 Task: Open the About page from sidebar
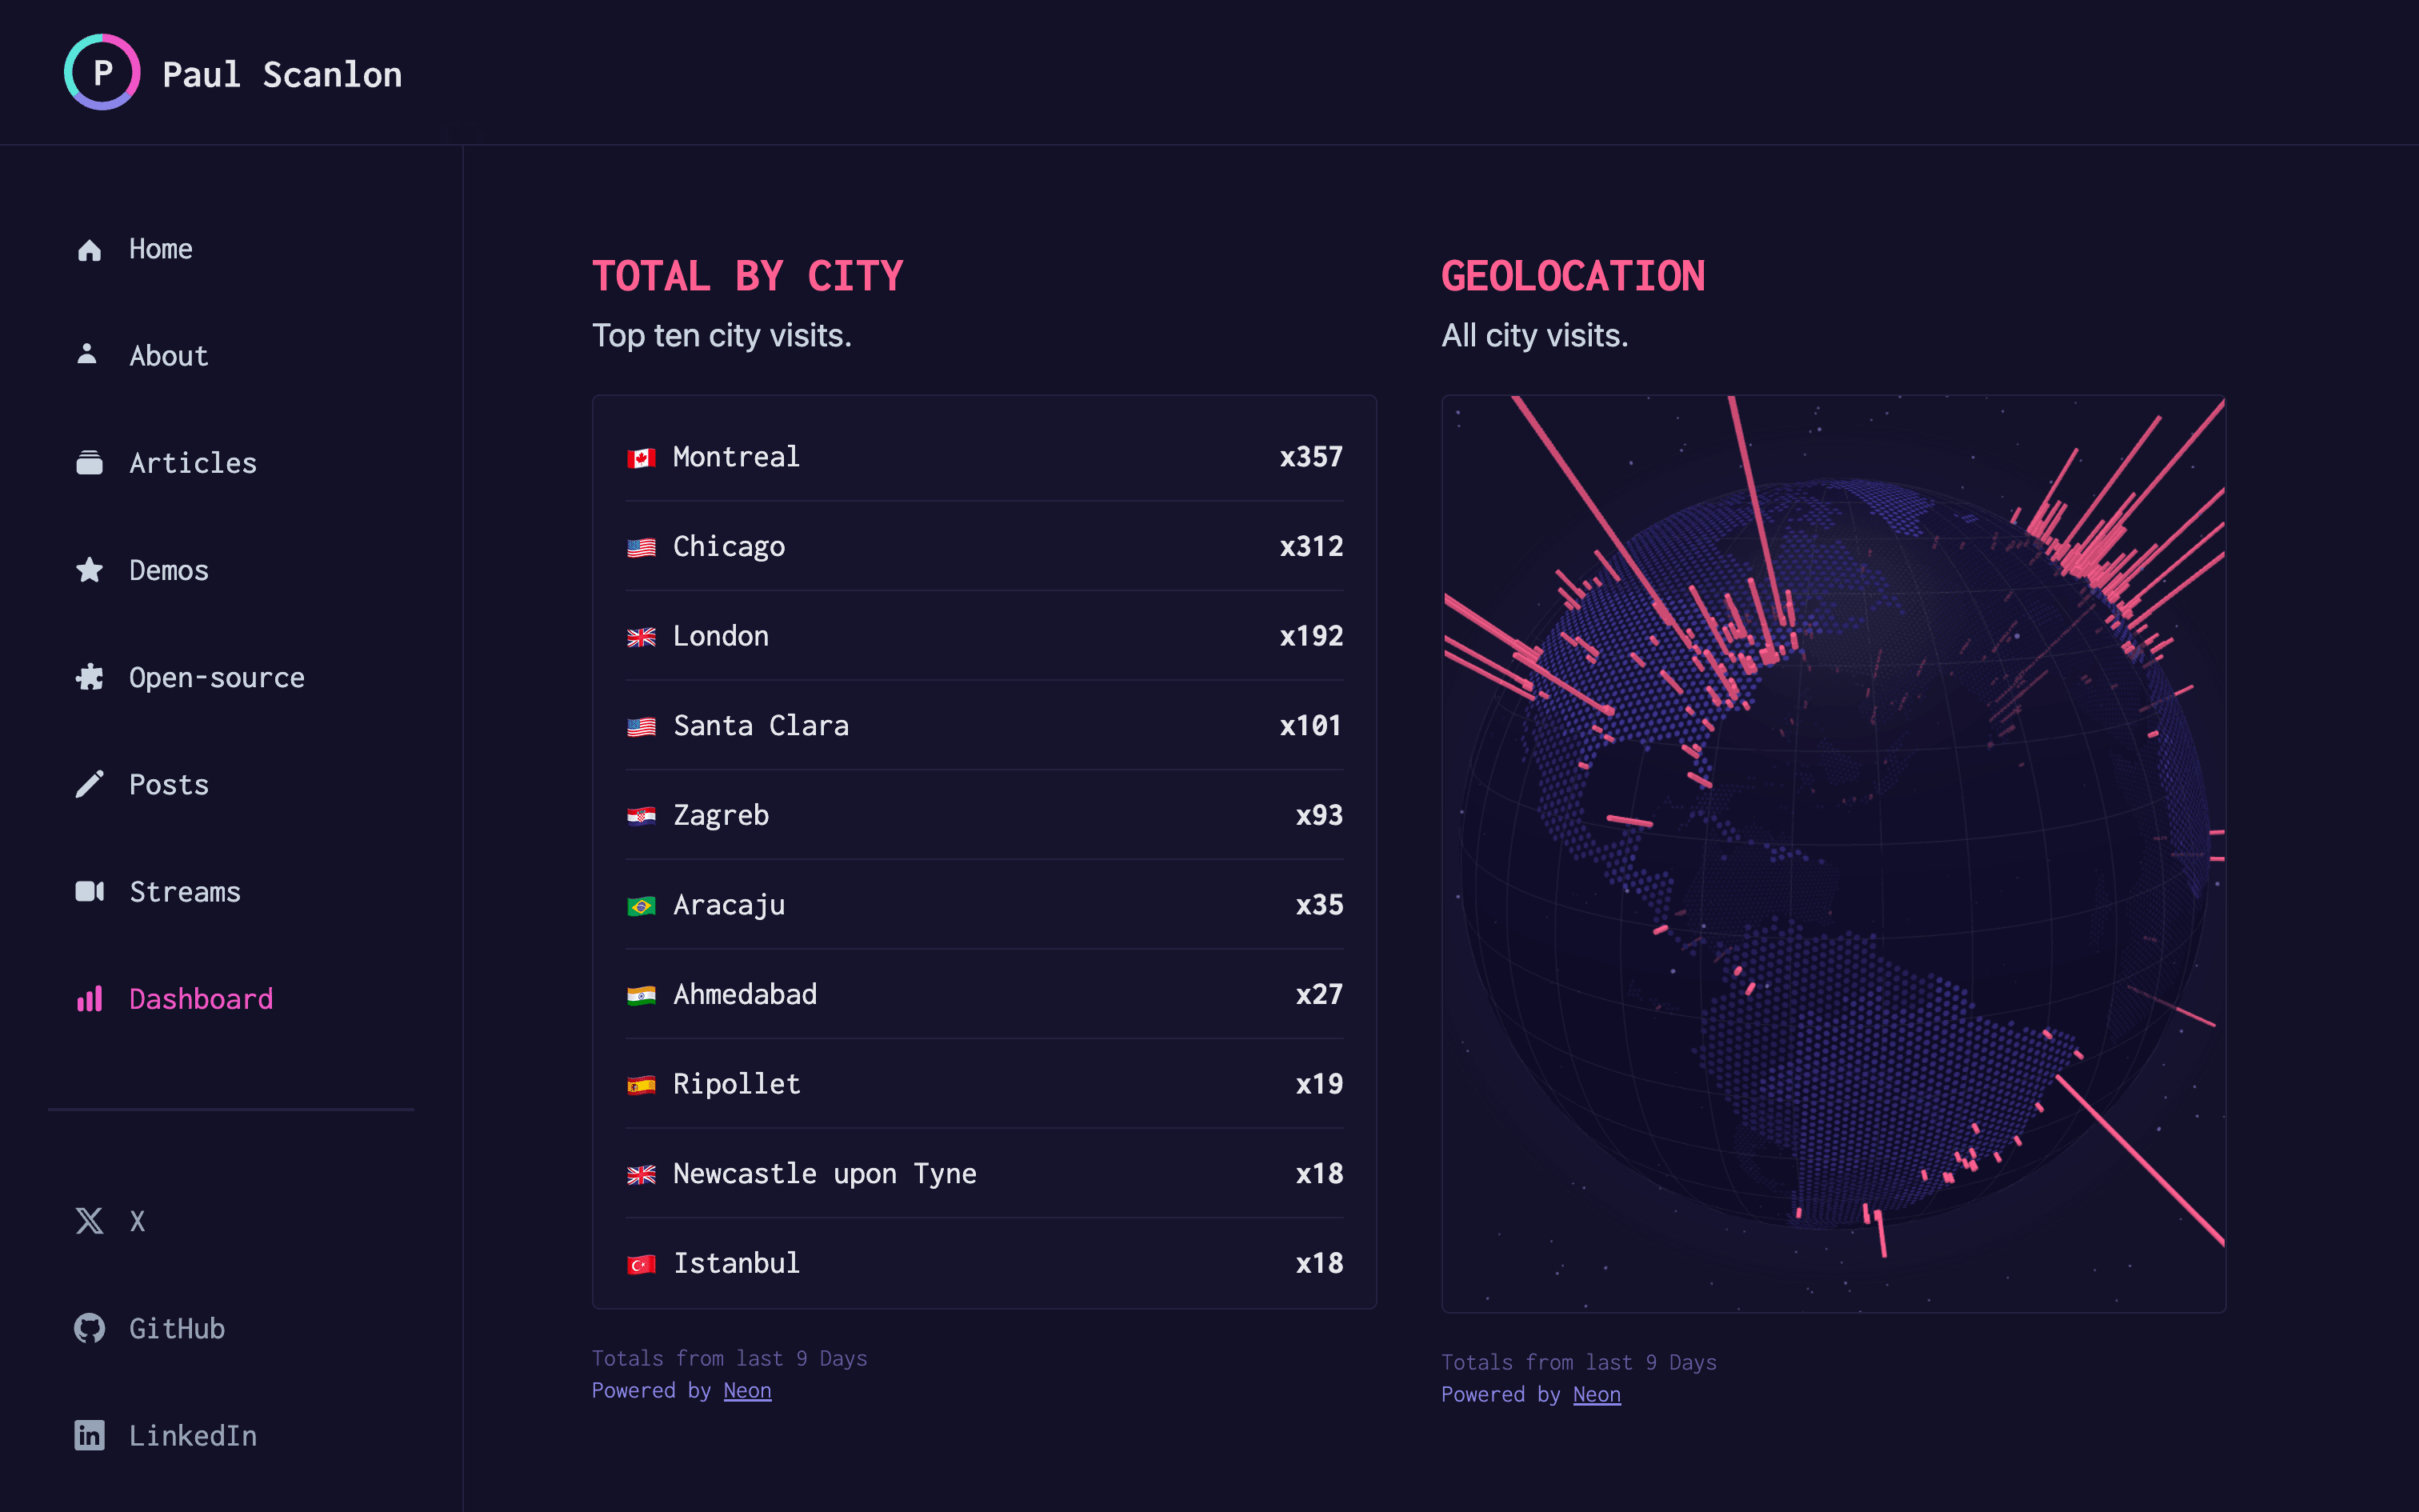169,355
